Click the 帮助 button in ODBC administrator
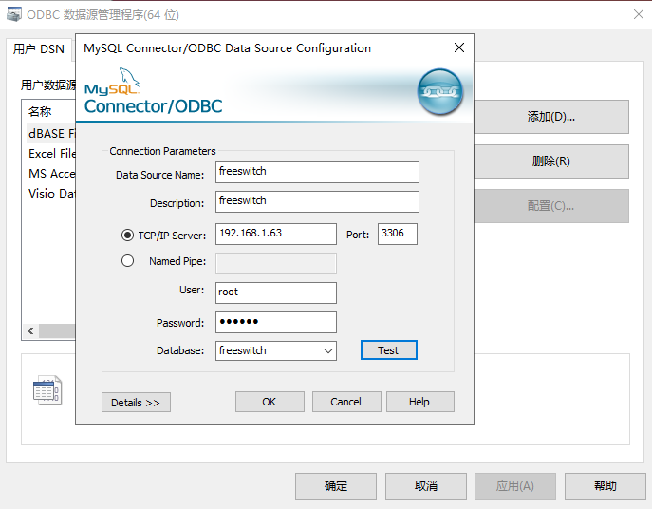The image size is (652, 509). pos(605,485)
